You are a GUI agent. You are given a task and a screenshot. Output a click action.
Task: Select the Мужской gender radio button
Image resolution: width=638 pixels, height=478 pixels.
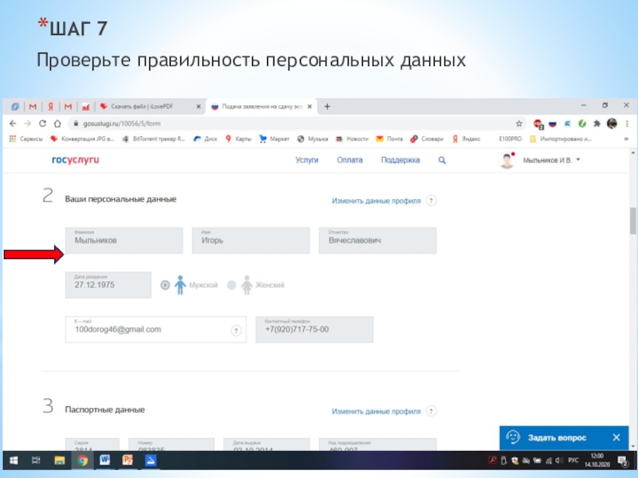pyautogui.click(x=165, y=285)
